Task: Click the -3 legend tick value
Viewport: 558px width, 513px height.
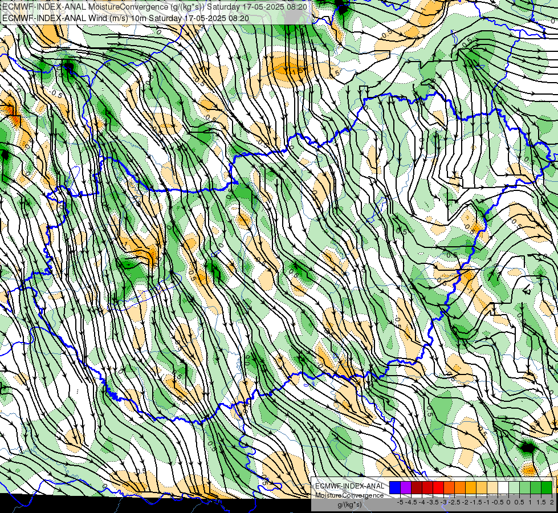Action: click(x=444, y=502)
